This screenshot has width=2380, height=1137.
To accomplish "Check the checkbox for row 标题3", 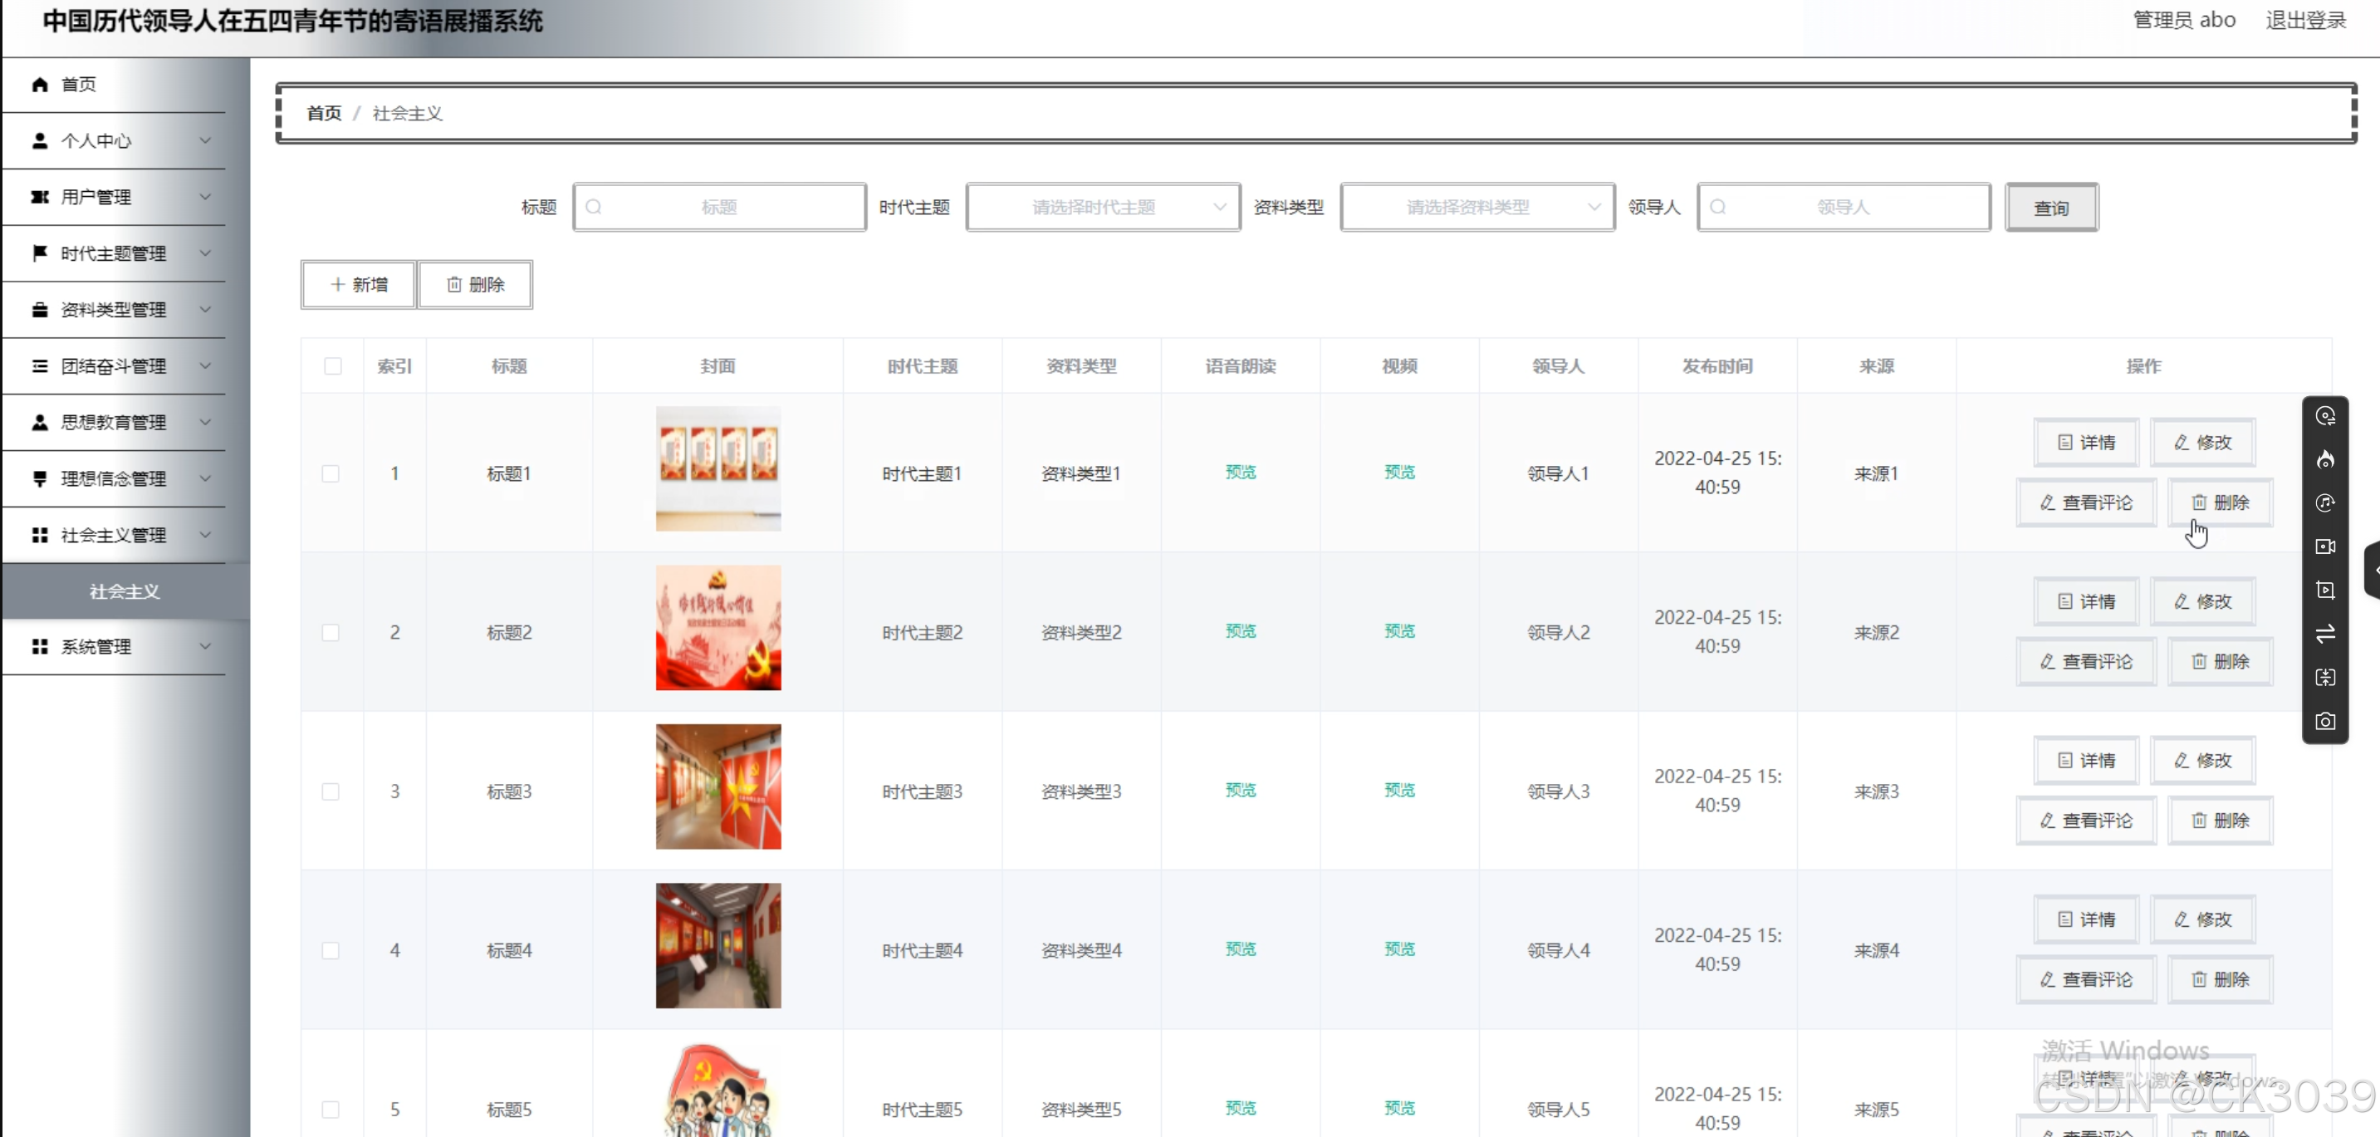I will (331, 791).
